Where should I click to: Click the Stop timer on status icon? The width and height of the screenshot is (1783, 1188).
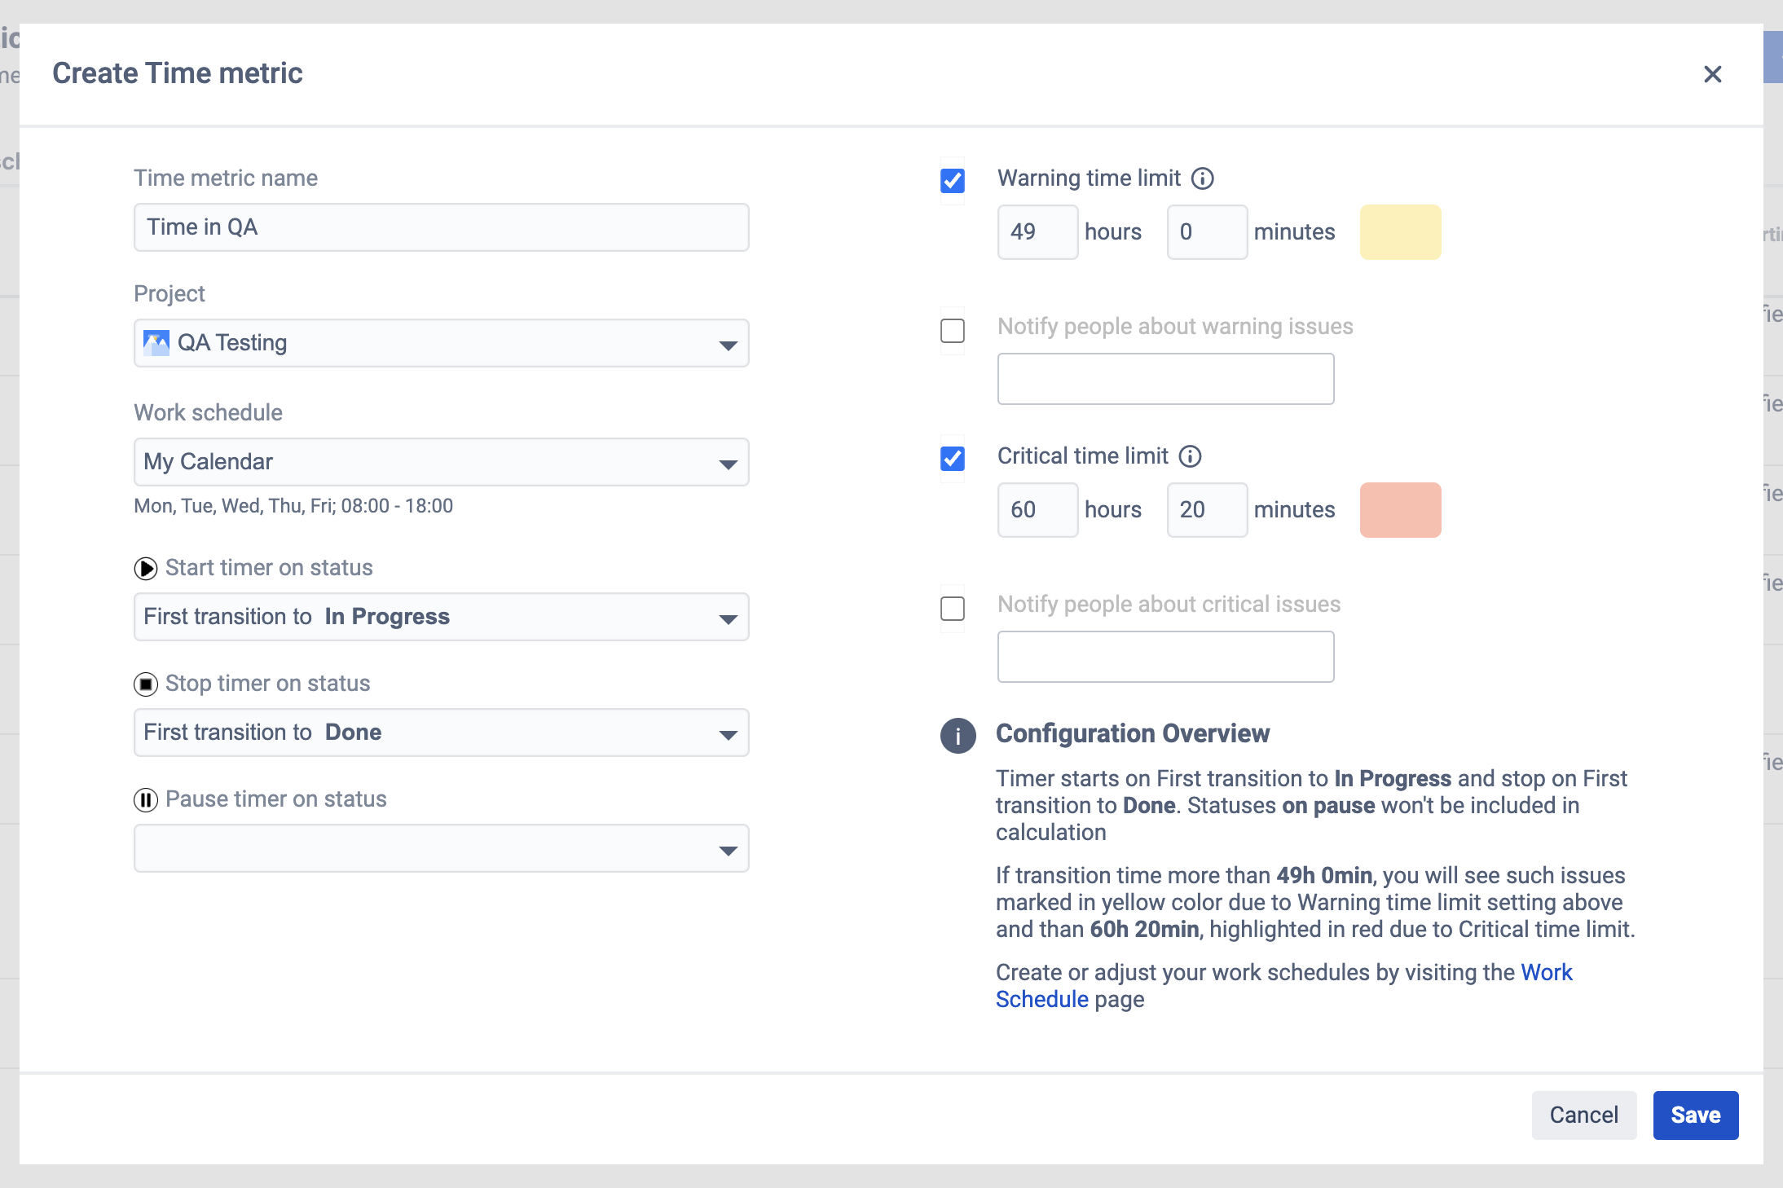point(146,683)
